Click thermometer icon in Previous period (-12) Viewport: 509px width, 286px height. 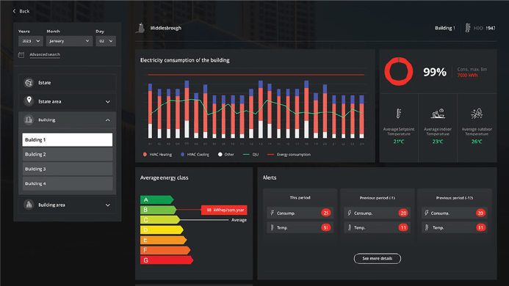427,227
